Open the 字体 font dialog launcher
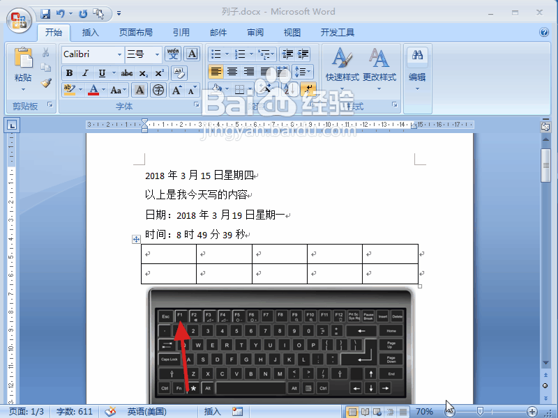Viewport: 558px width, 418px height. point(197,104)
